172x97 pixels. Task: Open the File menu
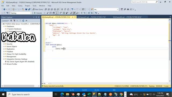pos(2,6)
